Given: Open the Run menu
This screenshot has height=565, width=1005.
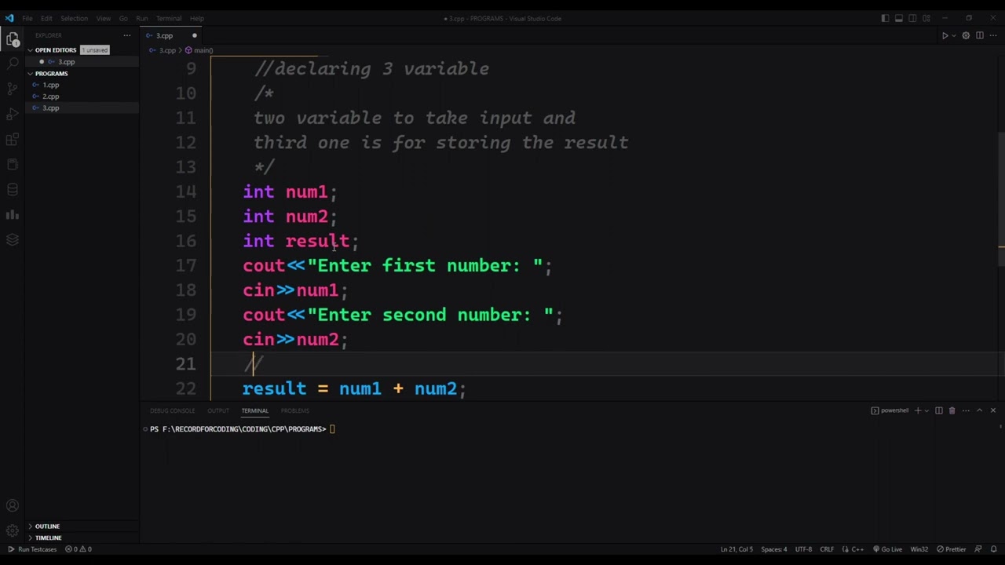Looking at the screenshot, I should [x=141, y=18].
